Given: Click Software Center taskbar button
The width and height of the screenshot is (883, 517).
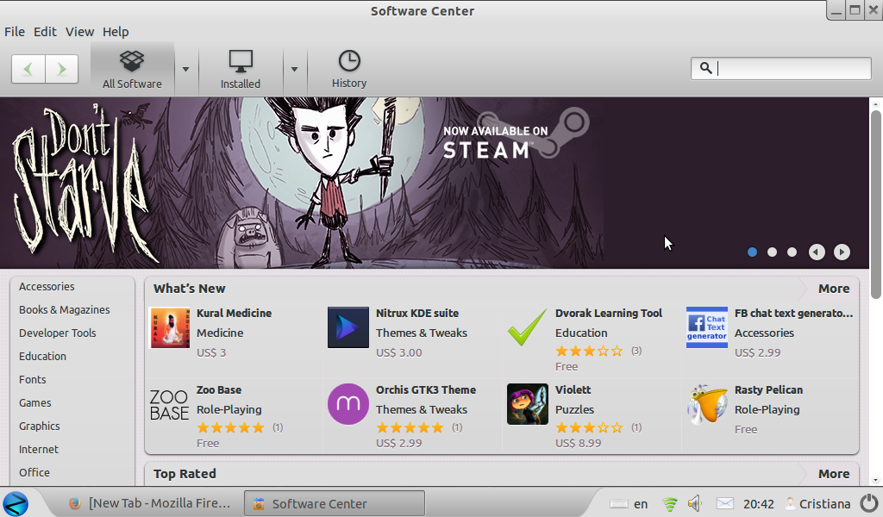Looking at the screenshot, I should pos(335,503).
